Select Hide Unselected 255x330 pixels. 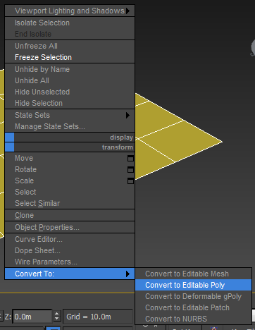click(70, 92)
